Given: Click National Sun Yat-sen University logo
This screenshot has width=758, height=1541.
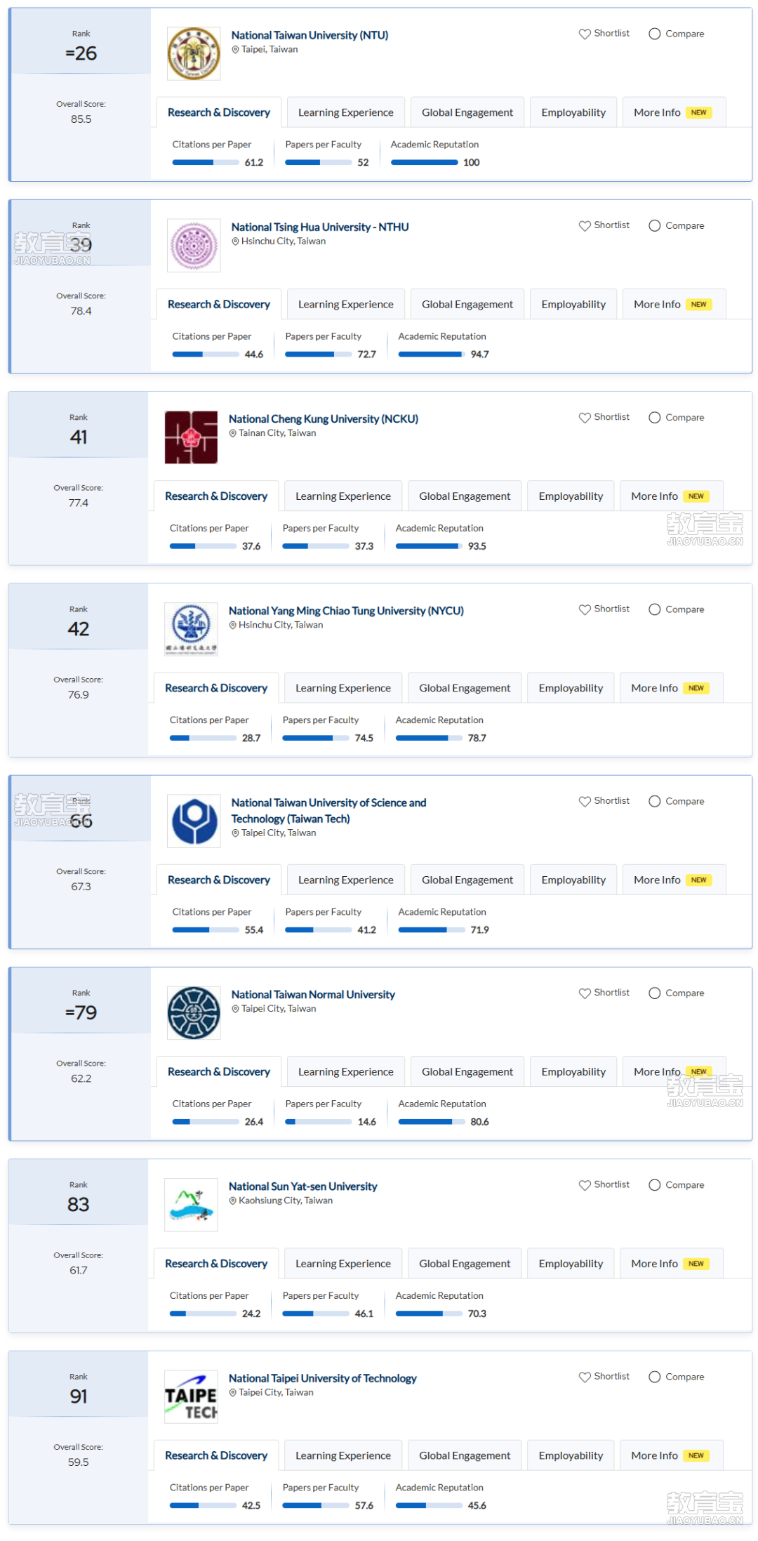Looking at the screenshot, I should click(191, 1205).
